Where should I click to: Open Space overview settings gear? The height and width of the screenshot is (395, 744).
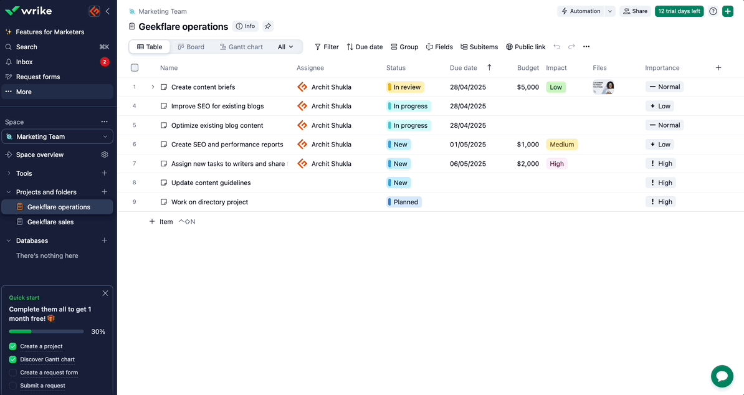click(x=105, y=155)
